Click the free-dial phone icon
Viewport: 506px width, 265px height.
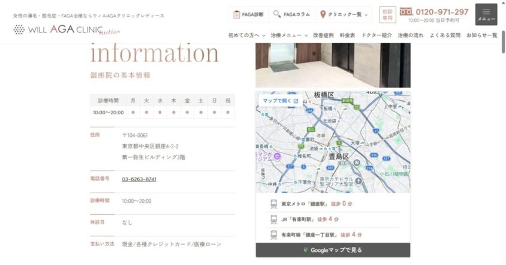click(406, 12)
